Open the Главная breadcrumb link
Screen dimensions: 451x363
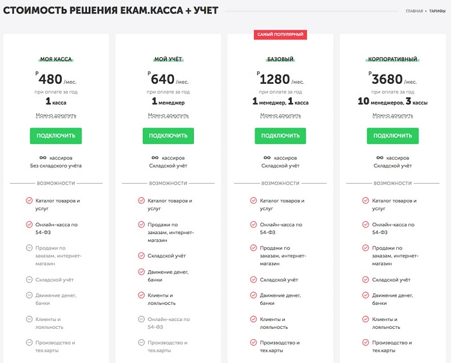[414, 11]
